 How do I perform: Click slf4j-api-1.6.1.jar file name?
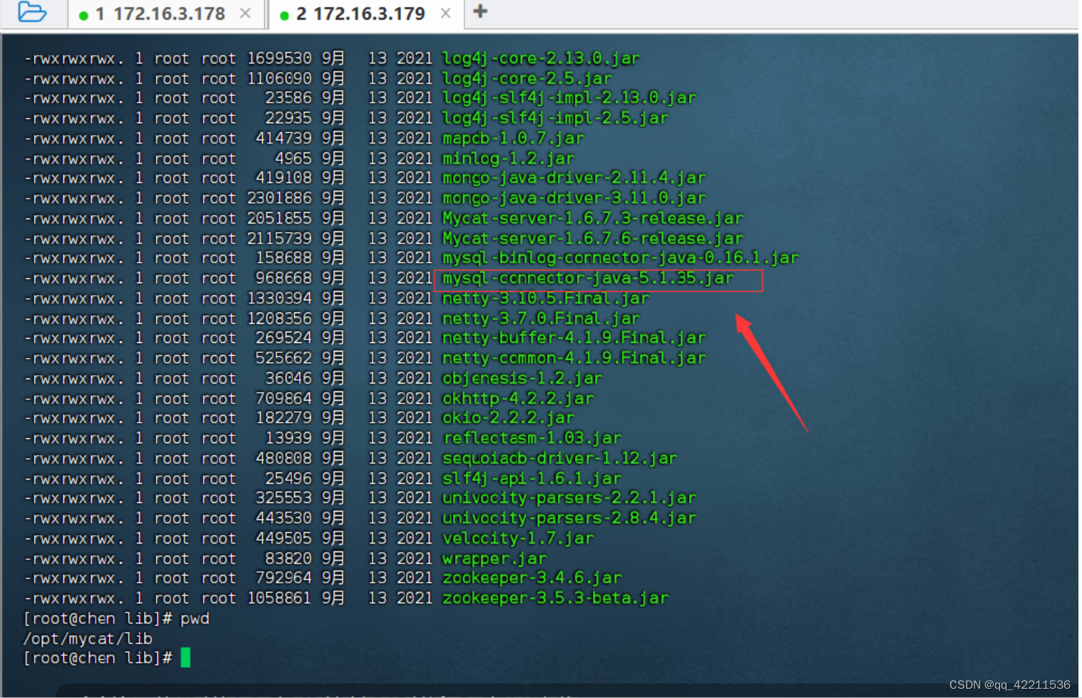[531, 479]
